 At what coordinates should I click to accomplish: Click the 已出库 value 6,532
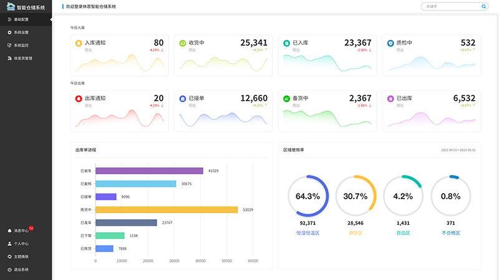point(464,98)
